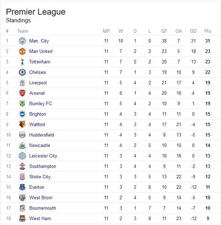Image resolution: width=221 pixels, height=225 pixels.
Task: Open the Burnley FC team link
Action: pos(40,103)
